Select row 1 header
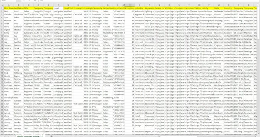The height and width of the screenshot is (137, 260). 2,8
